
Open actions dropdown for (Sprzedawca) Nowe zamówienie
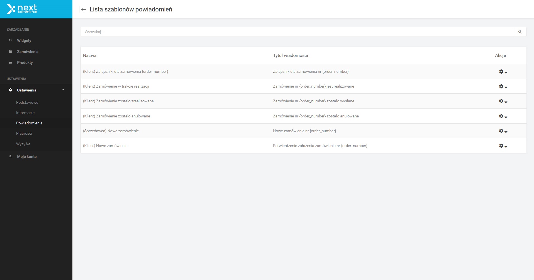pyautogui.click(x=503, y=131)
